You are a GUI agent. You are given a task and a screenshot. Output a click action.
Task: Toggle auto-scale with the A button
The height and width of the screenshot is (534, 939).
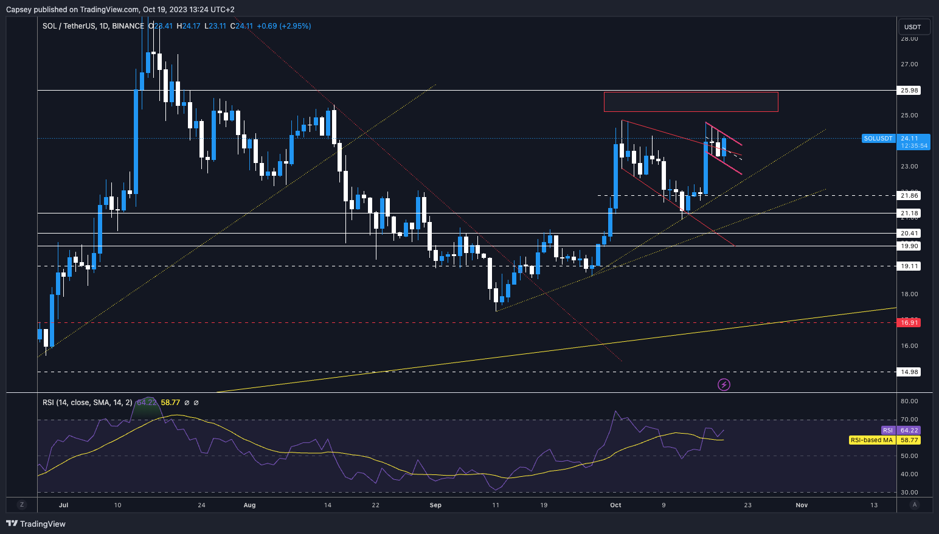[x=915, y=505]
